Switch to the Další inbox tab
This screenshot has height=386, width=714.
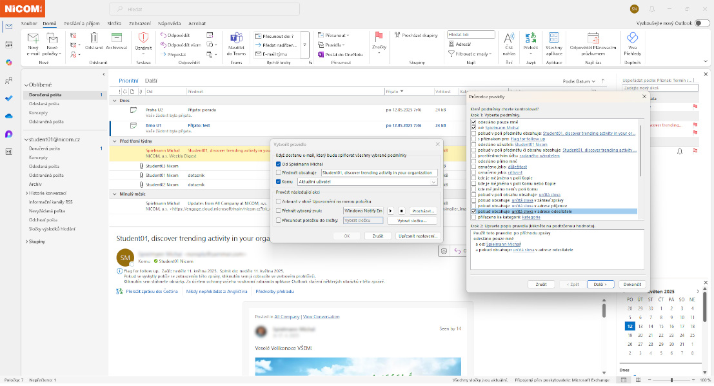tap(151, 81)
